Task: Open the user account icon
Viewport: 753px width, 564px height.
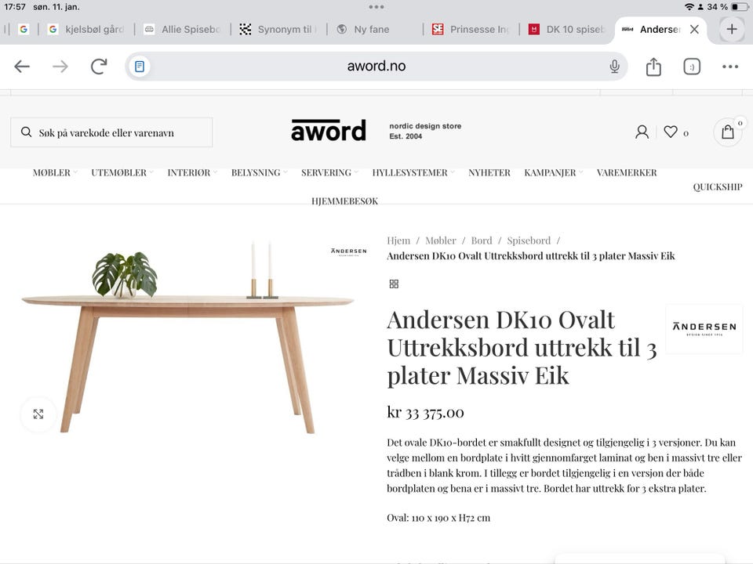Action: pyautogui.click(x=642, y=132)
